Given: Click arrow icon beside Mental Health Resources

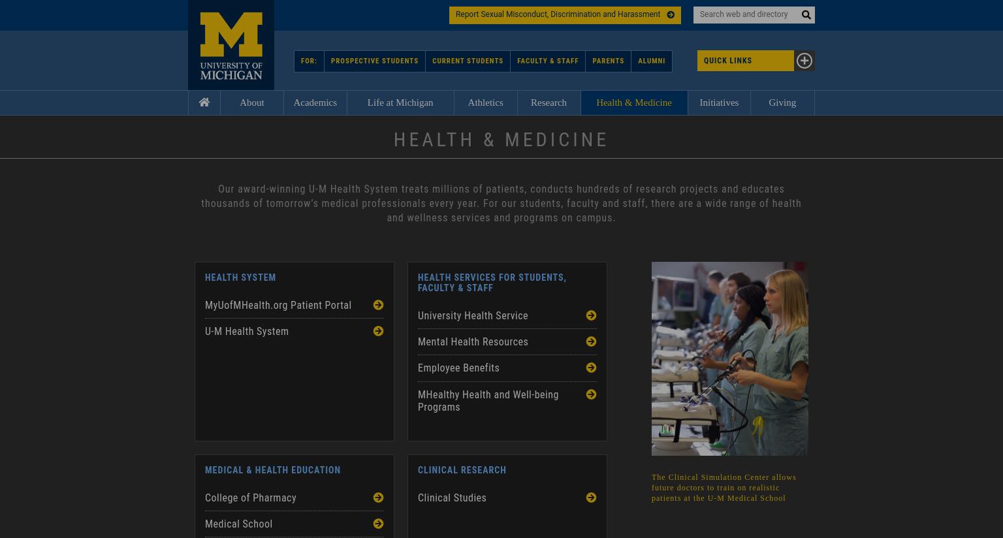Looking at the screenshot, I should point(591,341).
